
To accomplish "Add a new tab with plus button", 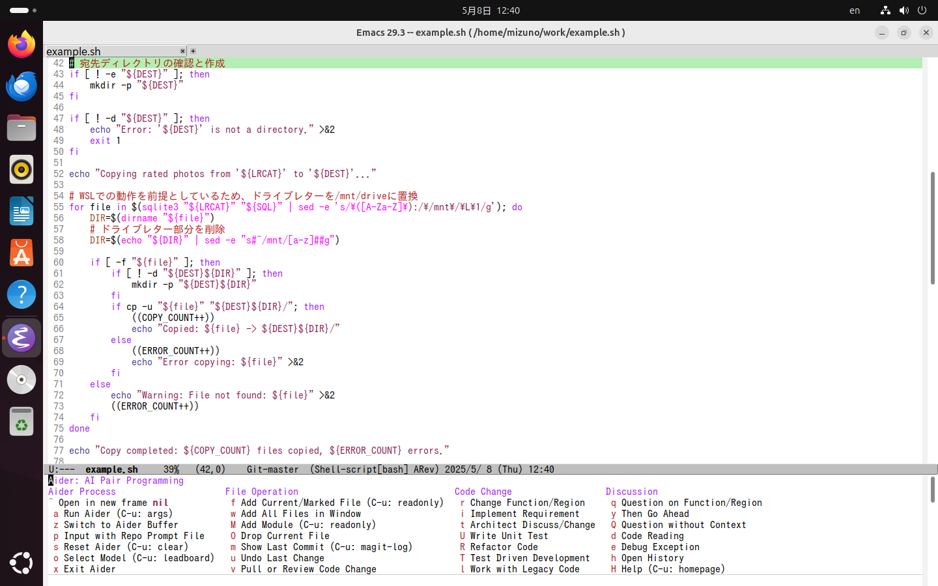I will pos(193,51).
